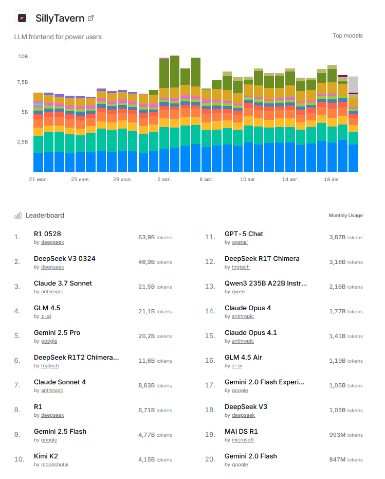Open the DeepSeek V3 entry at rank 18

pyautogui.click(x=246, y=407)
